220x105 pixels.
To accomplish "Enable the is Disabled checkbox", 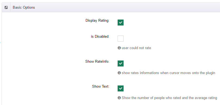I will (x=121, y=39).
